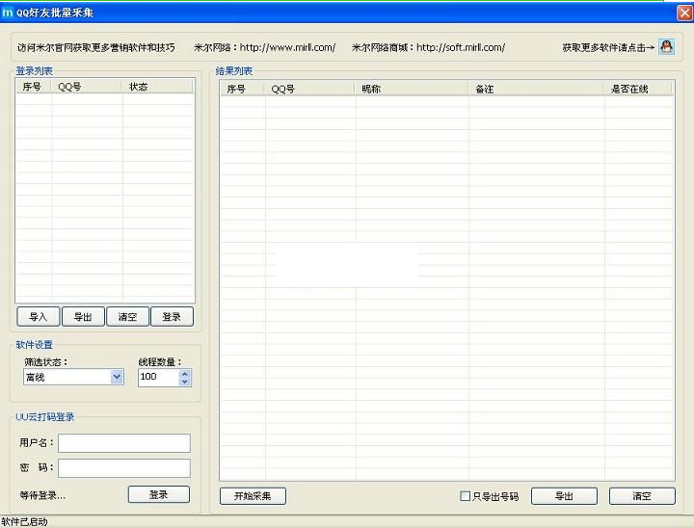Close the QQ好友批量采集 window
This screenshot has width=694, height=528.
click(x=683, y=12)
